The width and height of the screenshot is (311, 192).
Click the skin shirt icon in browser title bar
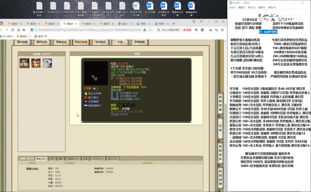(x=201, y=21)
